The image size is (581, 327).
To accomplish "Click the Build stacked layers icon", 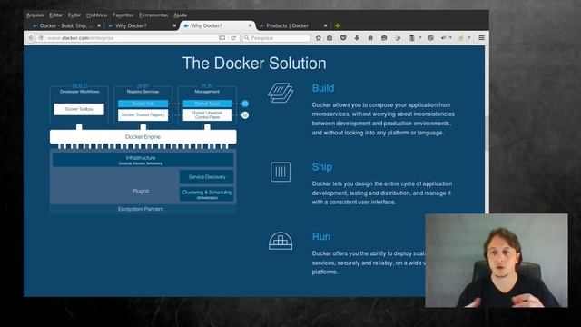I will point(281,93).
